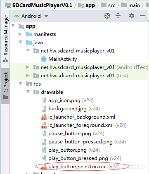Collapse the java folder arrow
149x174 pixels.
pos(21,42)
